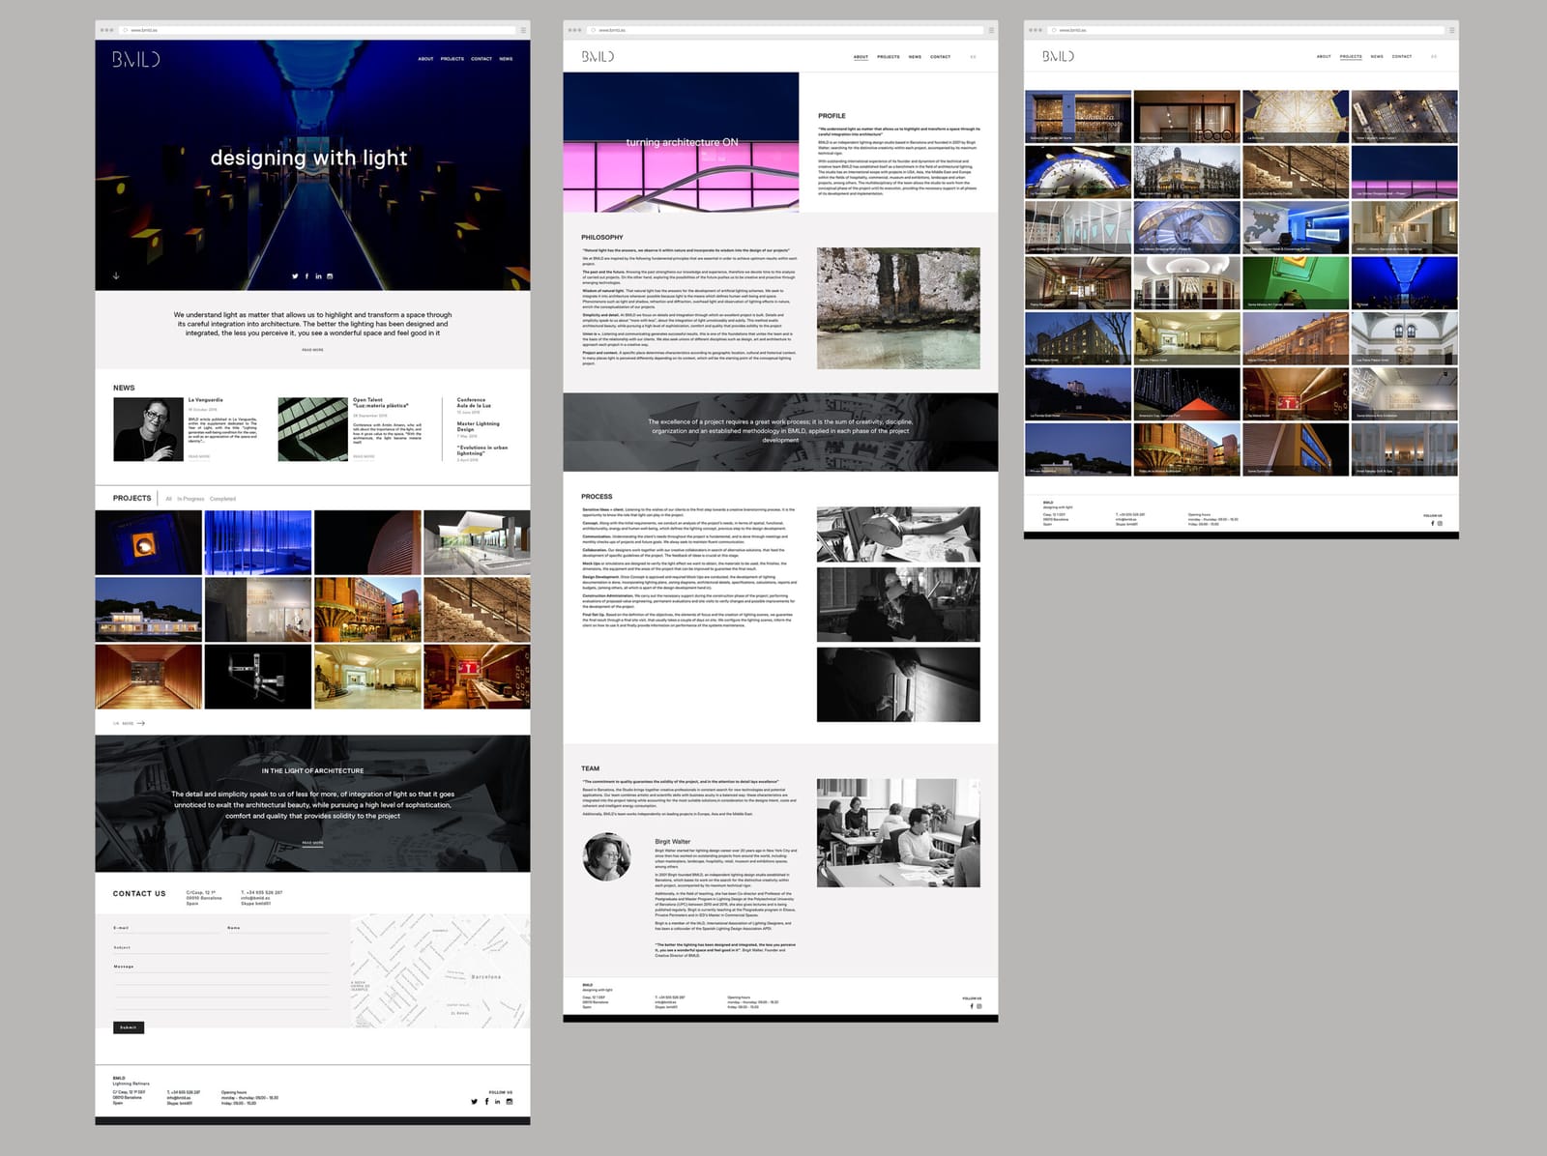Open ABOUT in the home page hero navigation

pos(425,59)
